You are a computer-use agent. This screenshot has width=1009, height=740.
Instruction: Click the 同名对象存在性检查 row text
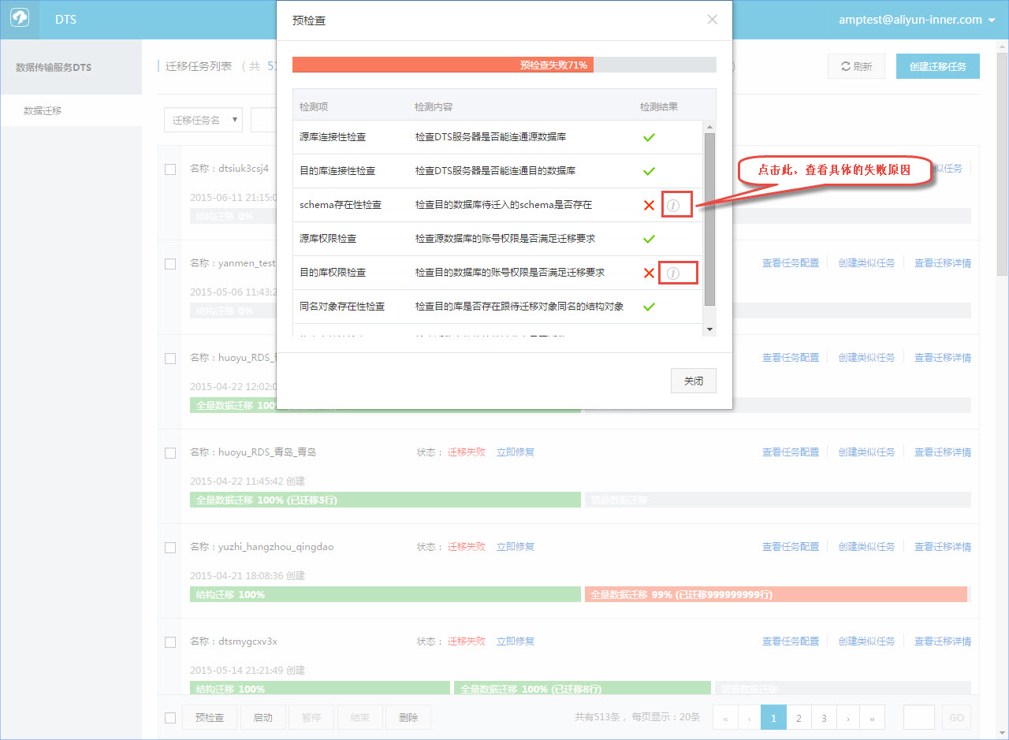coord(342,307)
